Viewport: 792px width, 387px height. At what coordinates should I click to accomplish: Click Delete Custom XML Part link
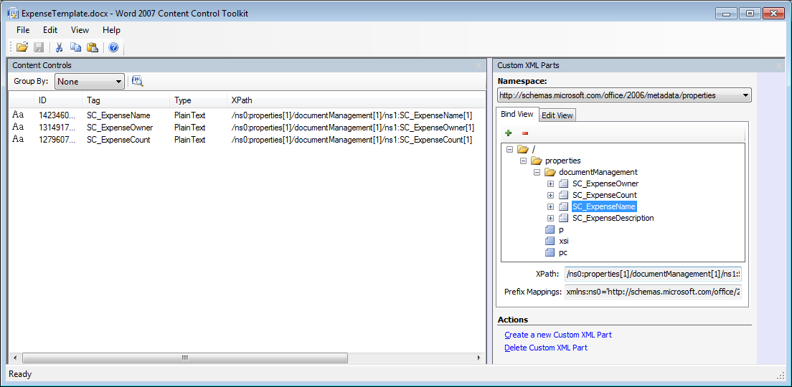545,348
